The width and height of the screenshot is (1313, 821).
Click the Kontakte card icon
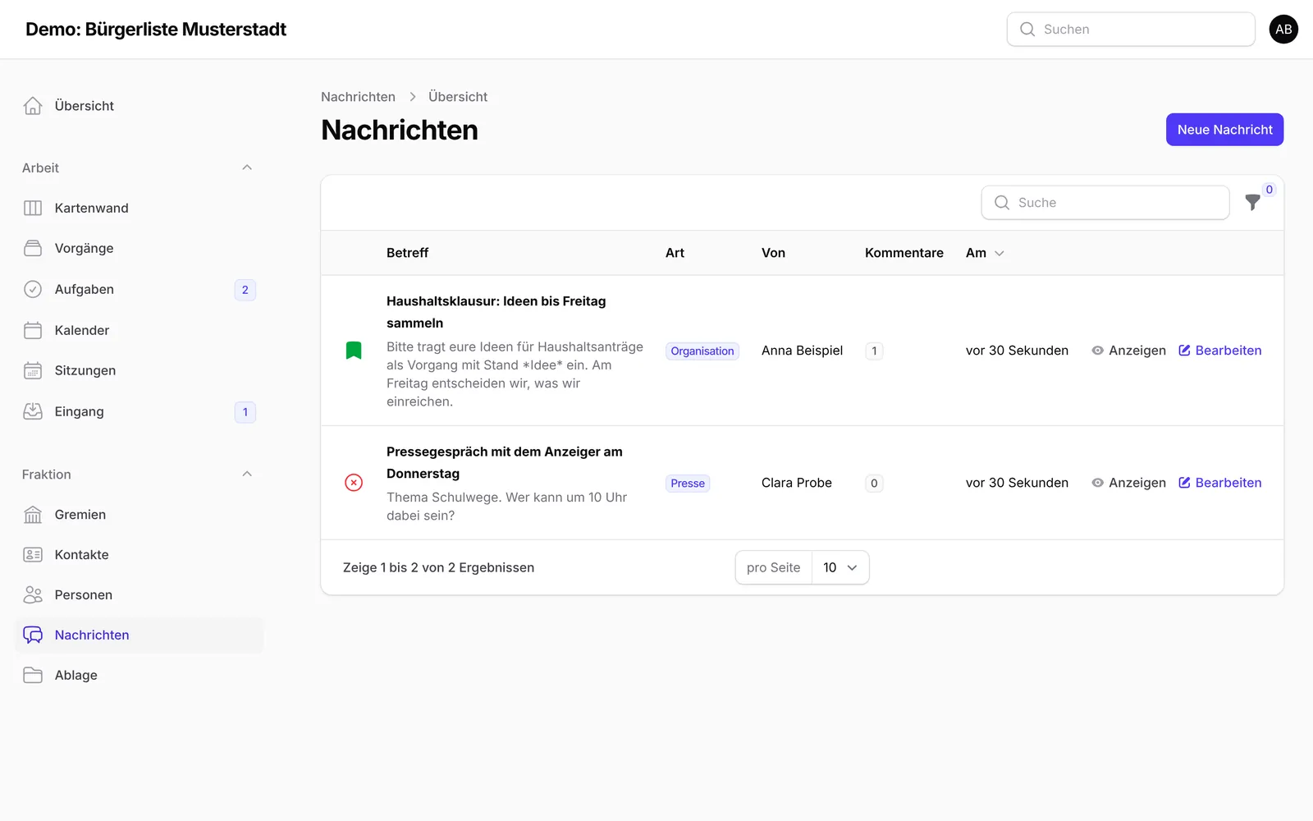(x=33, y=555)
